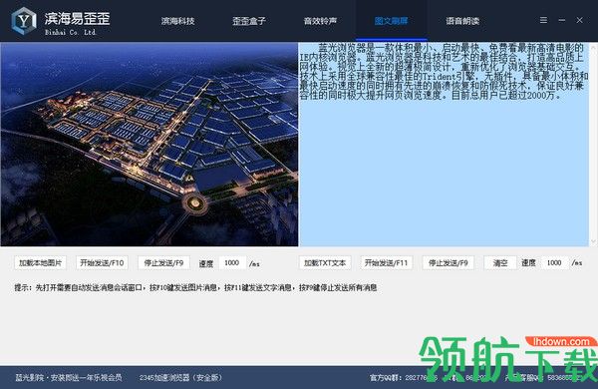Click the text speed input field
This screenshot has width=598, height=389.
pos(554,263)
